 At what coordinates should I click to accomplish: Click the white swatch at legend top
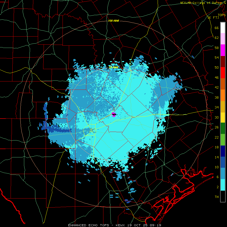223,28
